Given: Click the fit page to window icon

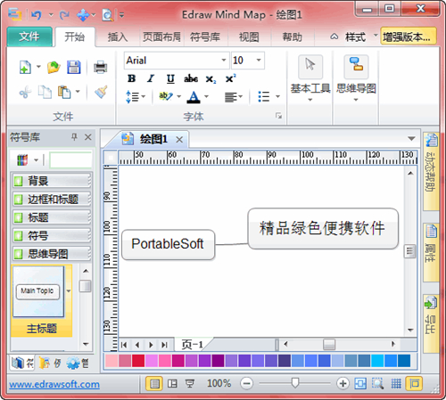Looking at the screenshot, I should coord(360,383).
